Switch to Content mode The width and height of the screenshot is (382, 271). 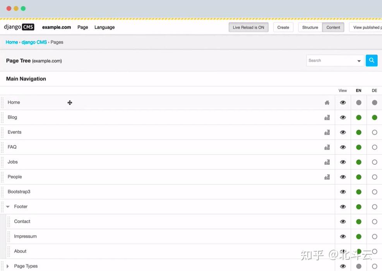tap(333, 28)
